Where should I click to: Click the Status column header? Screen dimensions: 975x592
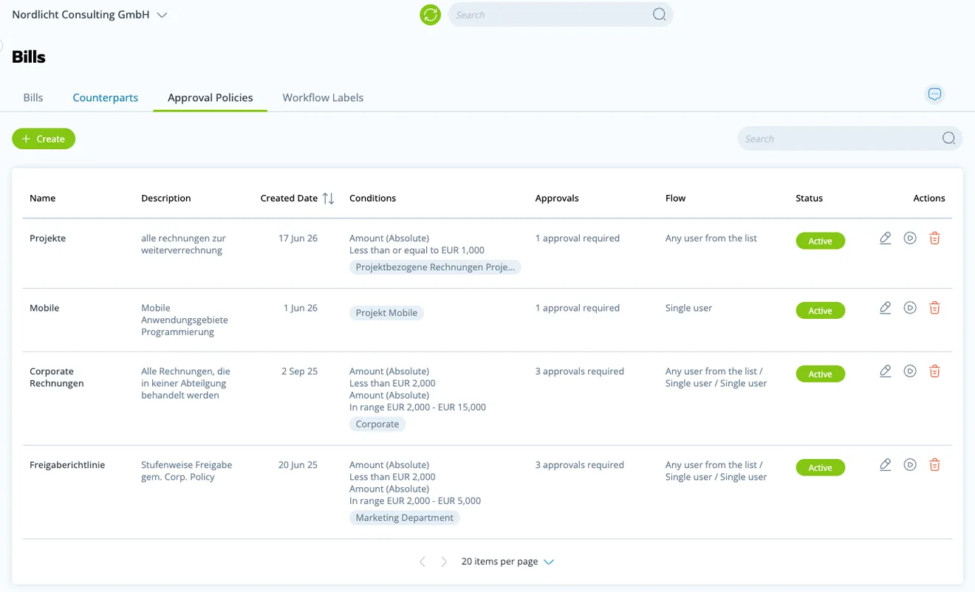[x=809, y=198]
